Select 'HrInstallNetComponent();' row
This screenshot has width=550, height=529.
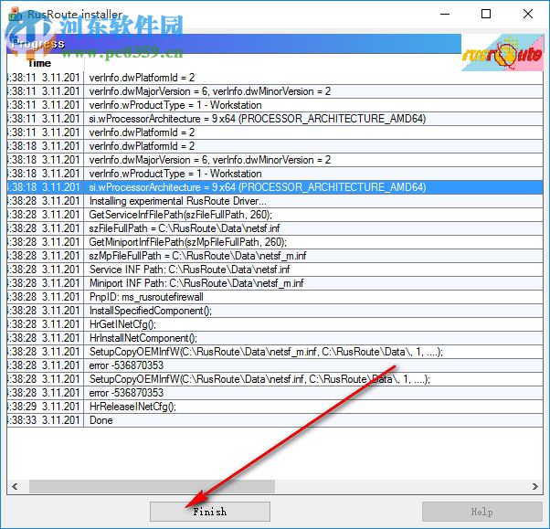275,338
